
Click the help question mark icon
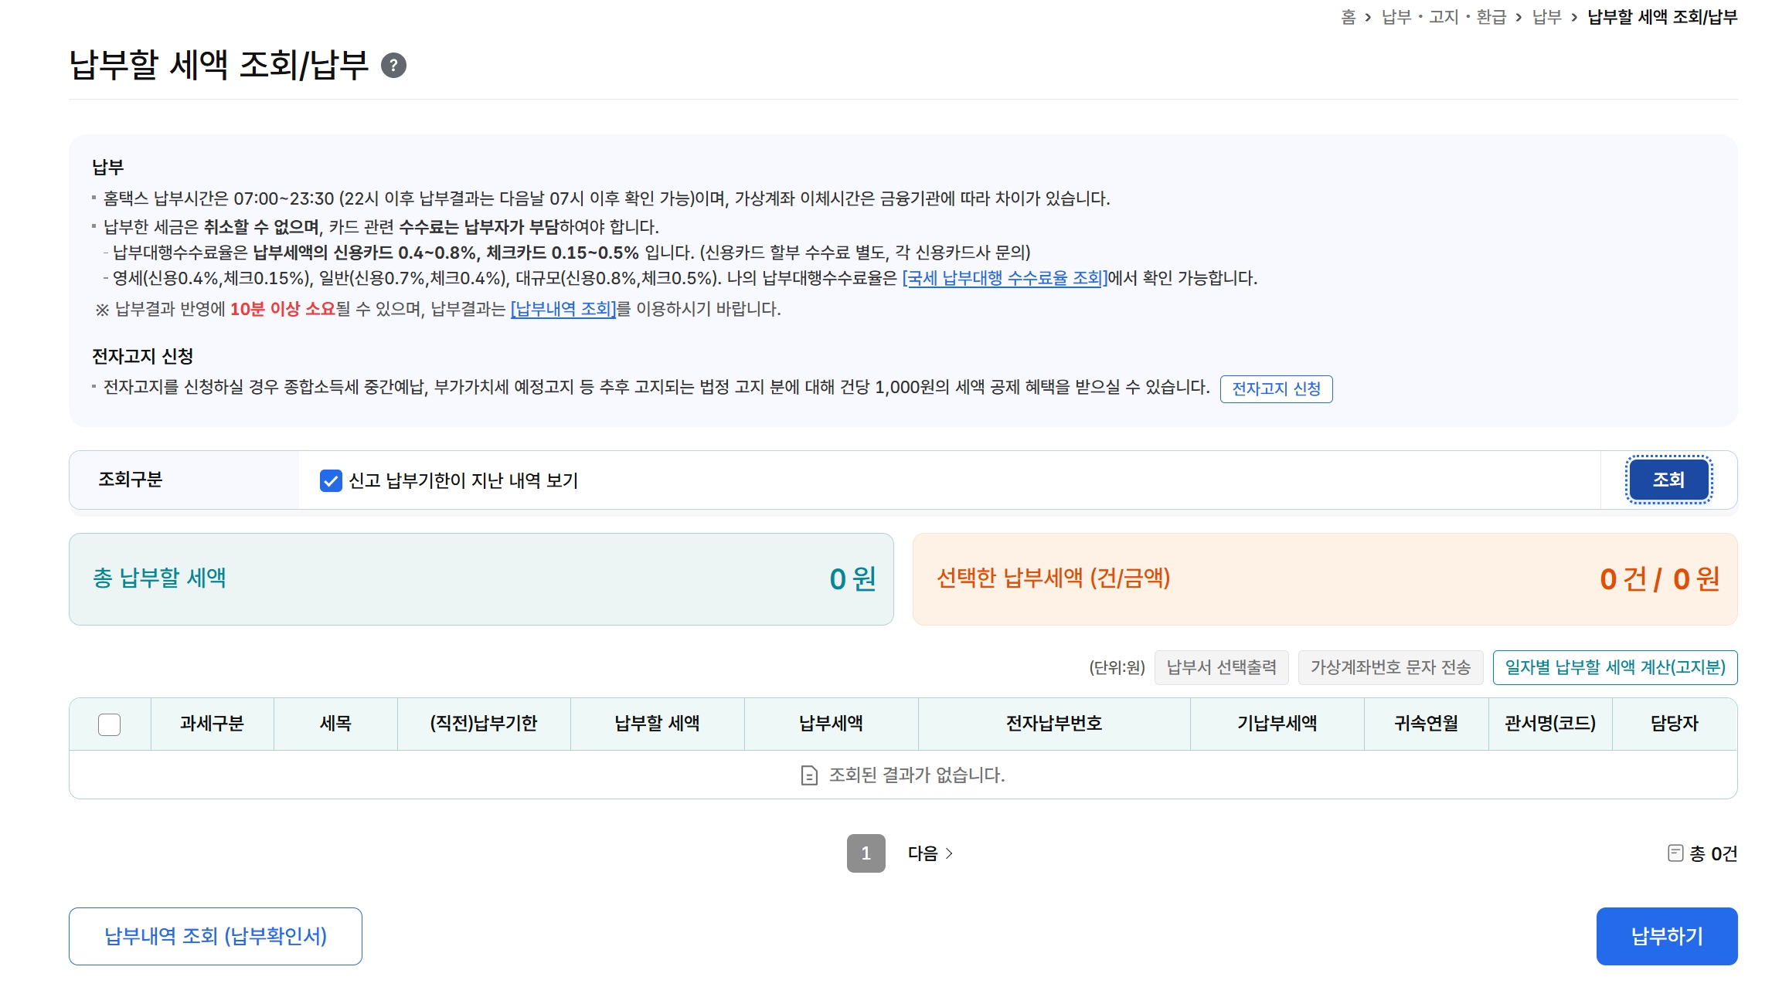393,66
